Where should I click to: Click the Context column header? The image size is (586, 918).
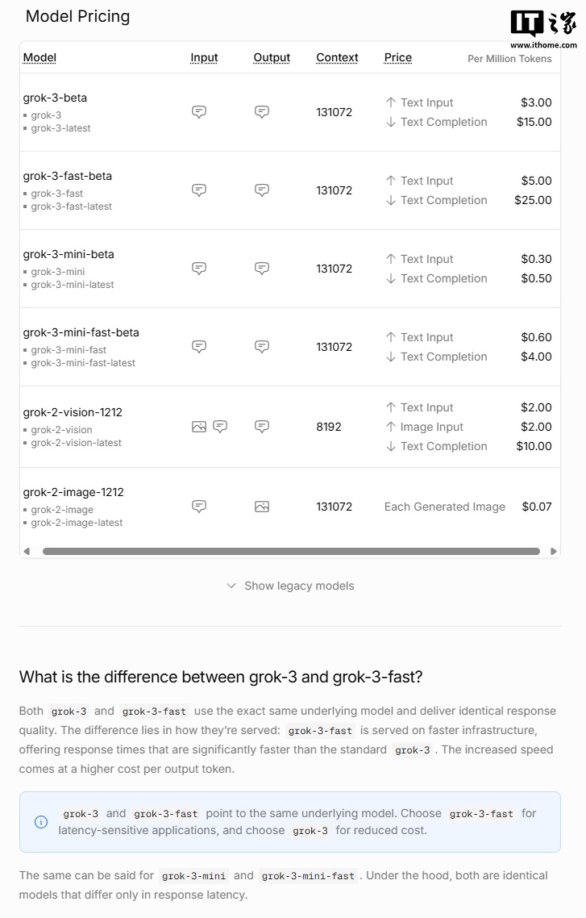pos(337,57)
